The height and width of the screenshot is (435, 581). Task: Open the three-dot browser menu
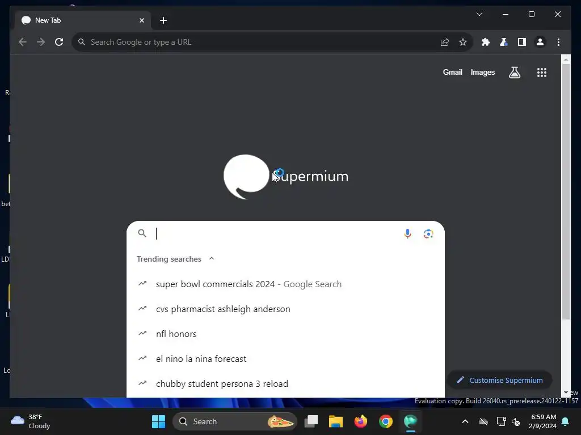point(558,42)
